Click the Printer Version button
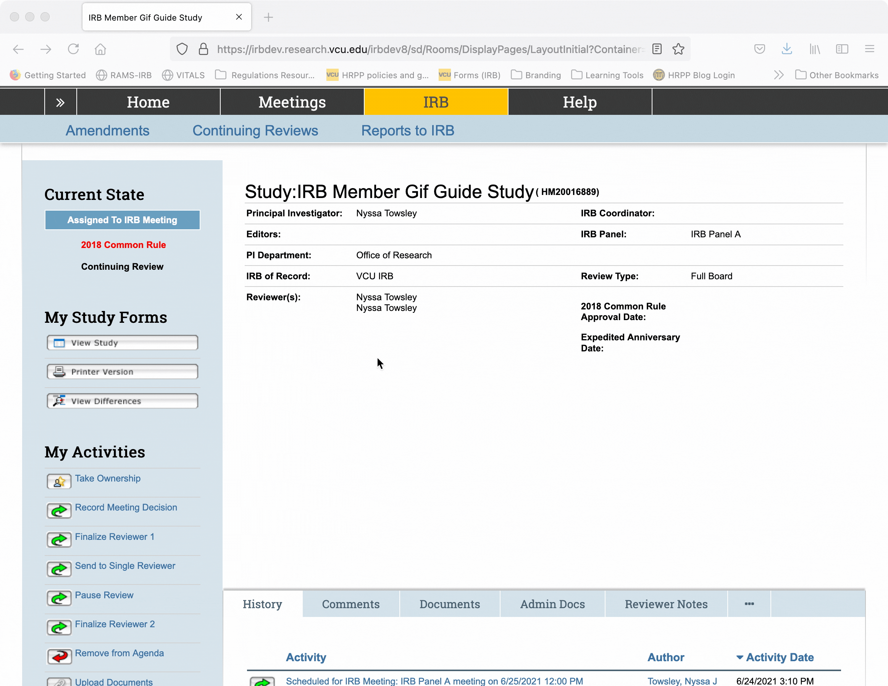Viewport: 888px width, 686px height. click(122, 372)
